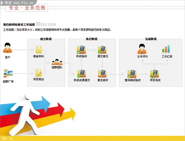Open the 阶段验收 folder icon
Screen dimensions: 185x141
pos(81,50)
